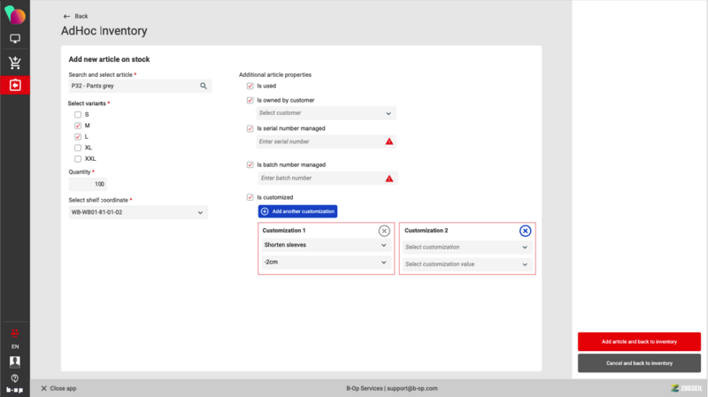This screenshot has height=397, width=708.
Task: Click Add article and back to inventory
Action: [639, 341]
